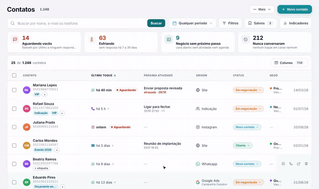Viewport: 319px width, 189px height.
Task: Click the 'Enviar proposta revisada' activity
Action: [x=163, y=88]
